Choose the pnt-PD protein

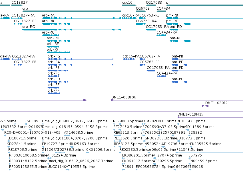pyautogui.click(x=178, y=68)
